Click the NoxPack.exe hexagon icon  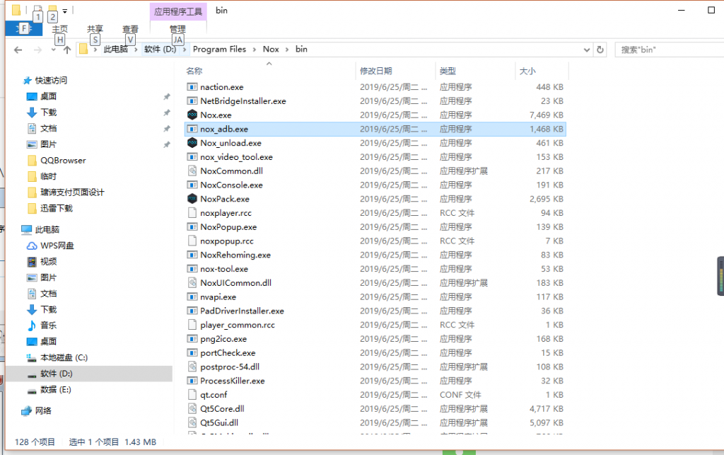(x=192, y=199)
